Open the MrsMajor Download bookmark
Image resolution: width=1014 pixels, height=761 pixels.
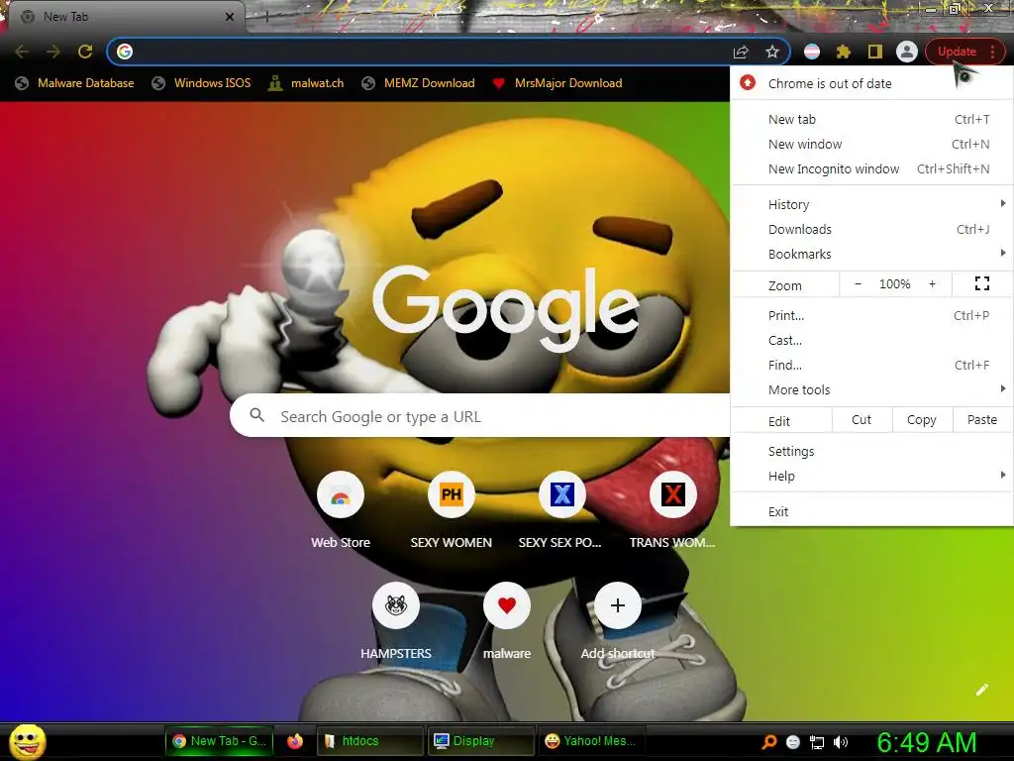coord(558,83)
